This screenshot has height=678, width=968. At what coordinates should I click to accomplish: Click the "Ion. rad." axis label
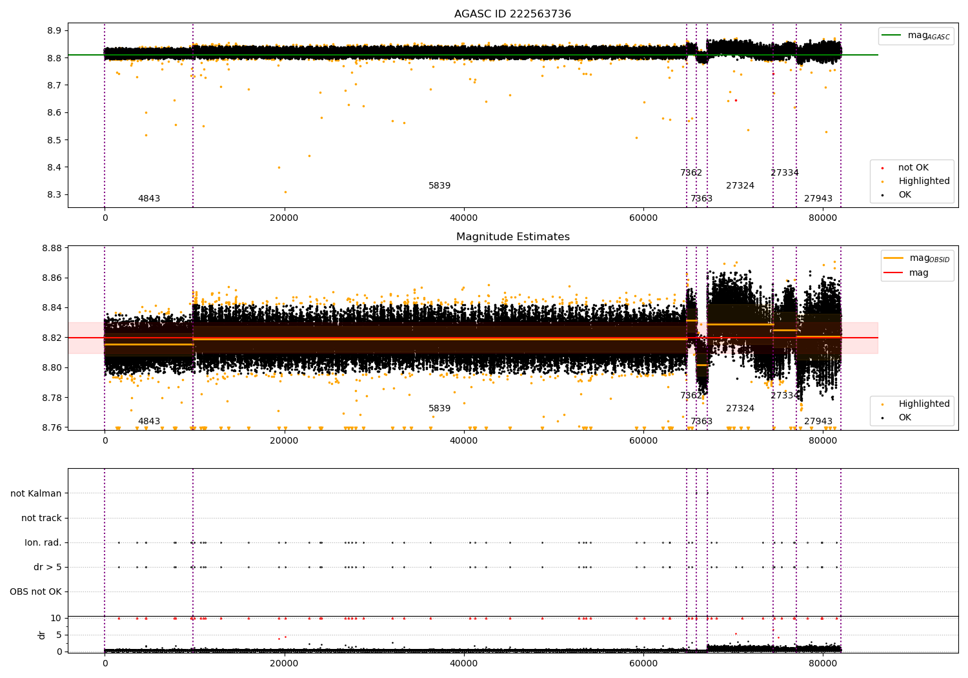click(x=43, y=543)
